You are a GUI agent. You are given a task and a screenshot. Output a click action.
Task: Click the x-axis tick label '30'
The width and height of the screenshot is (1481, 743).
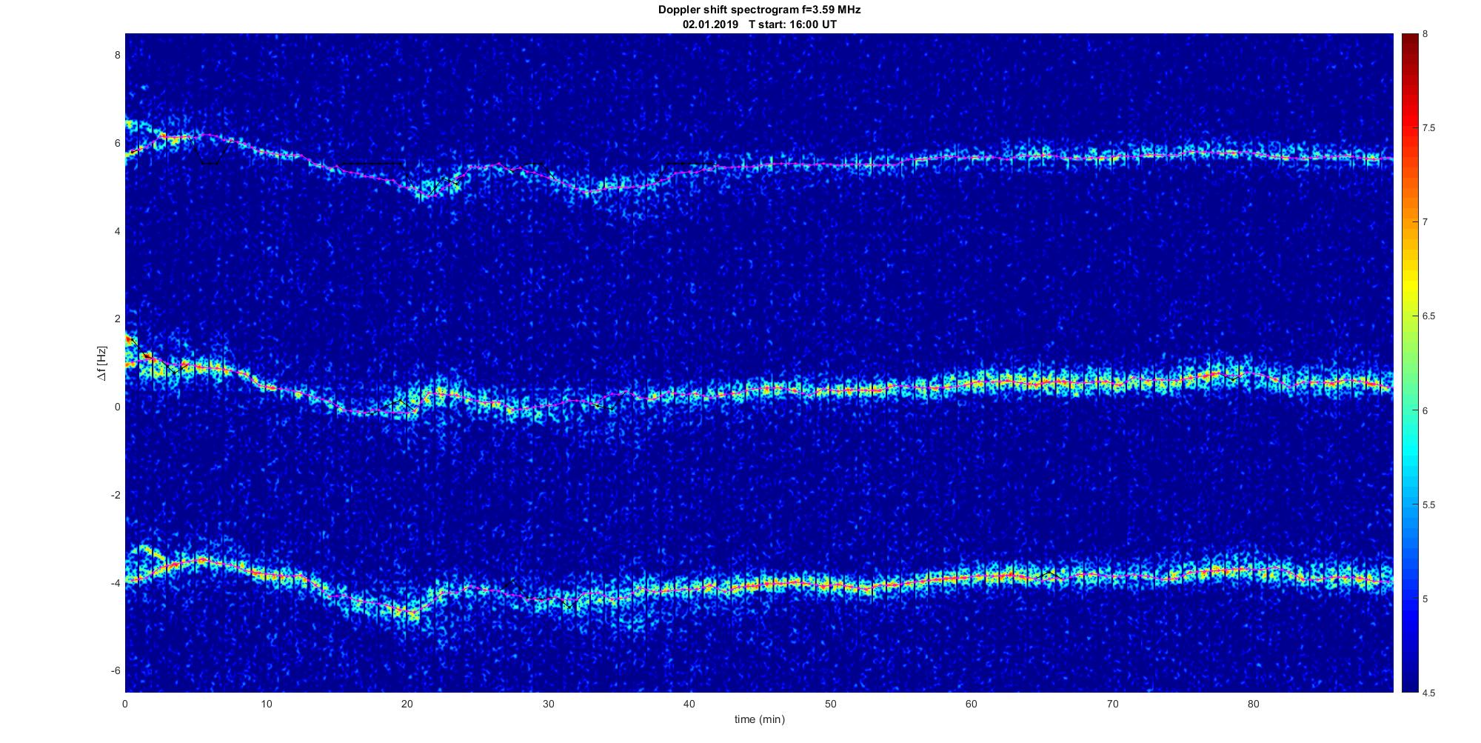point(548,704)
